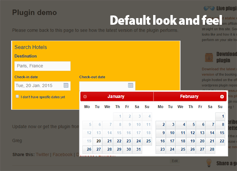Advance to next month arrow in calendar
The image size is (237, 171).
(x=222, y=96)
